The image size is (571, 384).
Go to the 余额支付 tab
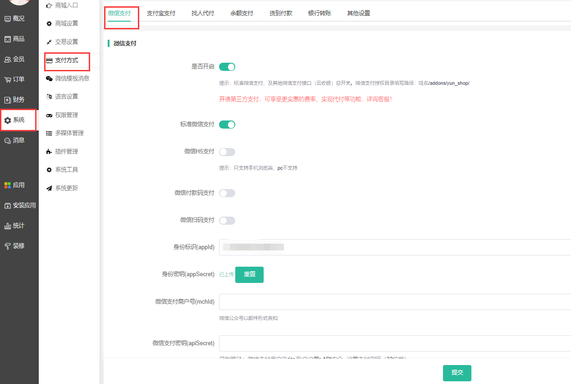[x=242, y=13]
